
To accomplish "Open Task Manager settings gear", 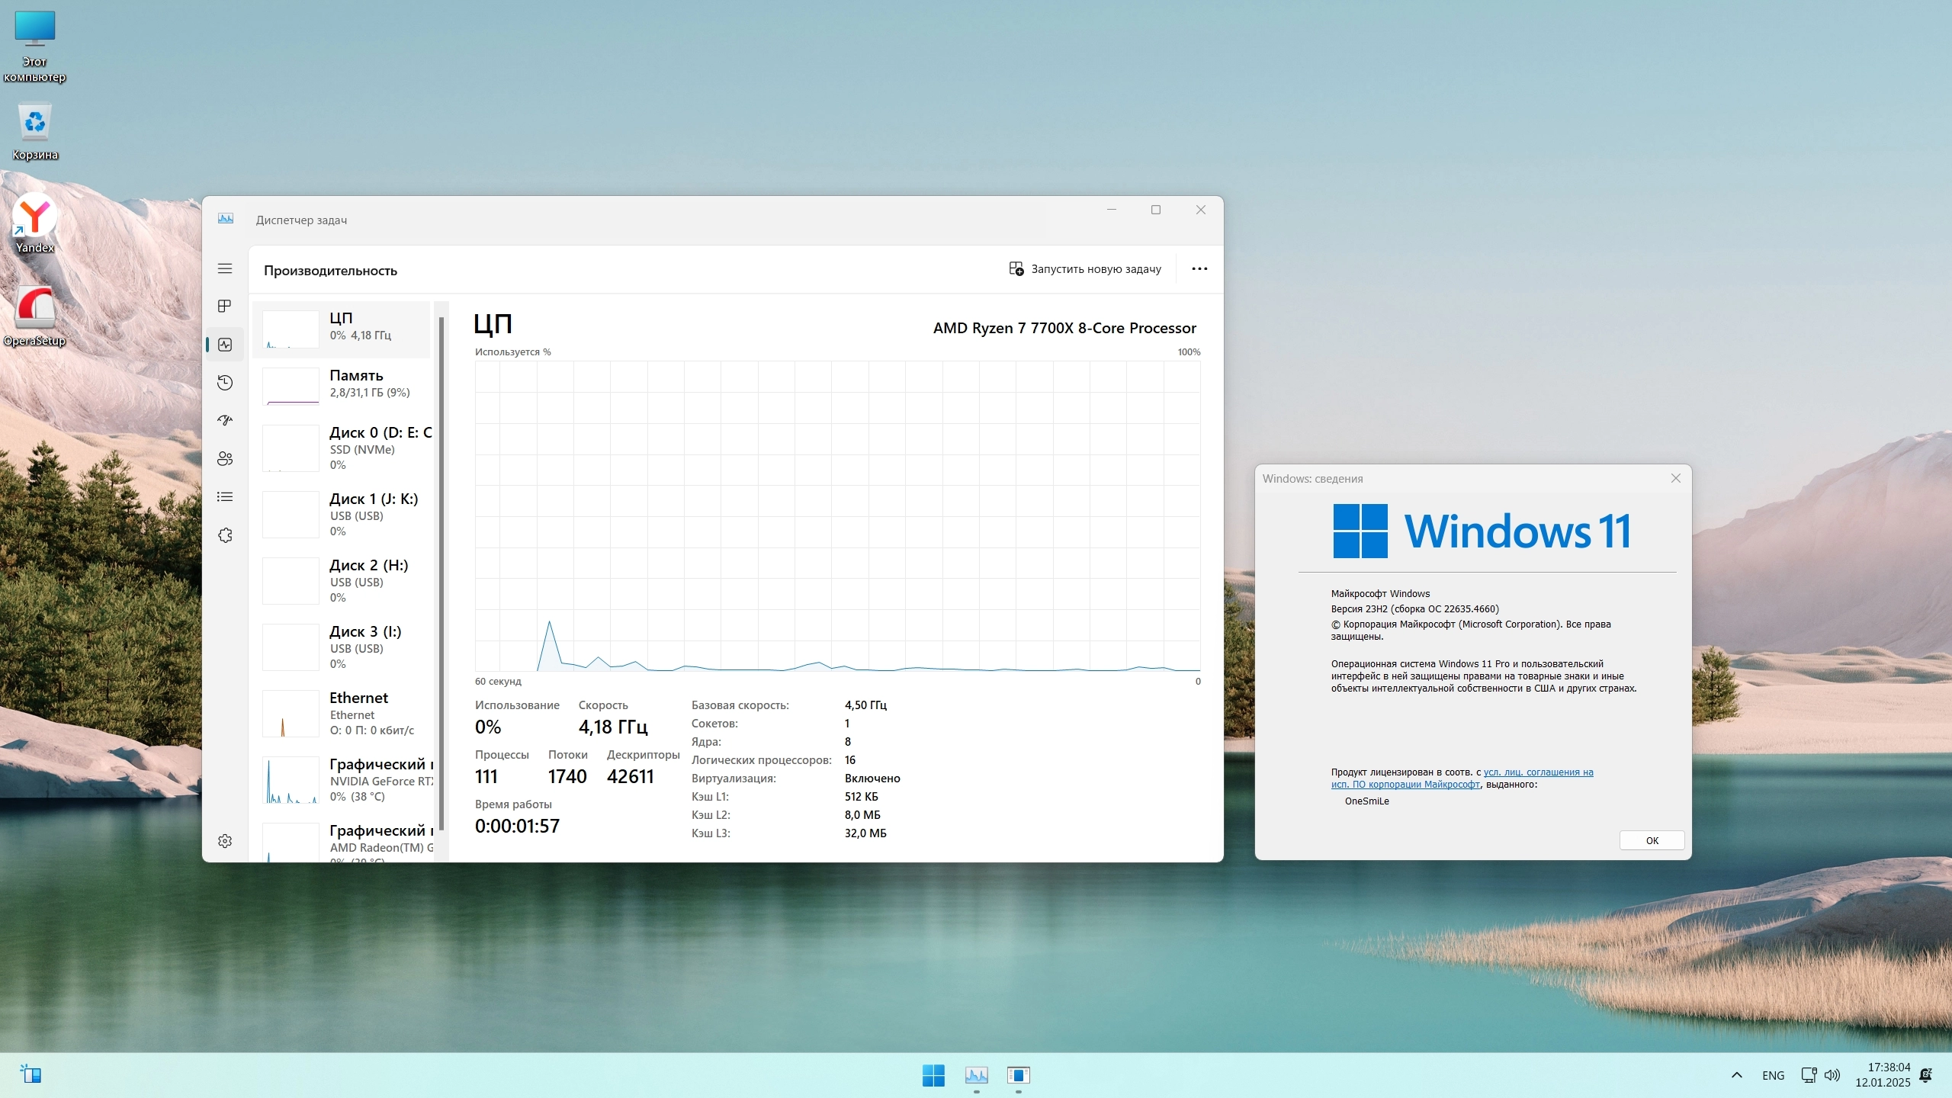I will pyautogui.click(x=225, y=840).
